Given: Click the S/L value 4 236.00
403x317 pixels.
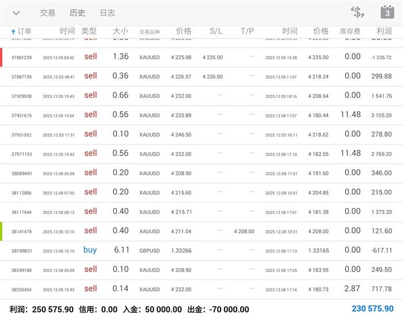Looking at the screenshot, I should [x=212, y=77].
